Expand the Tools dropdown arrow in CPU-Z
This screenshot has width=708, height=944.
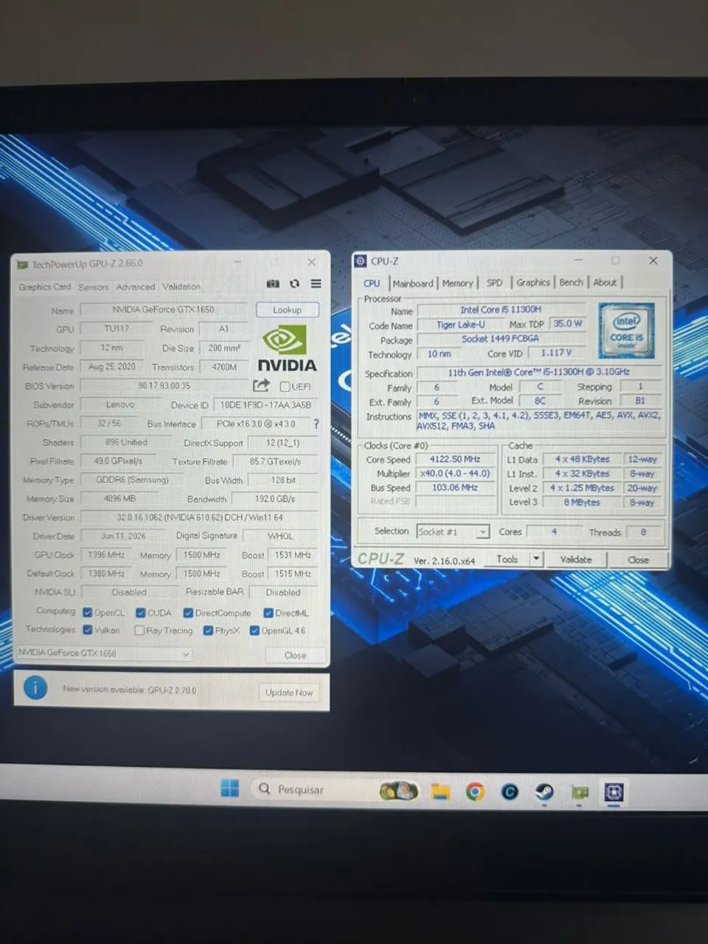tap(537, 559)
